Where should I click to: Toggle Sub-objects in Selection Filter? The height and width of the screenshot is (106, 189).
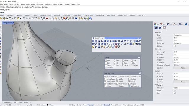click(x=129, y=86)
